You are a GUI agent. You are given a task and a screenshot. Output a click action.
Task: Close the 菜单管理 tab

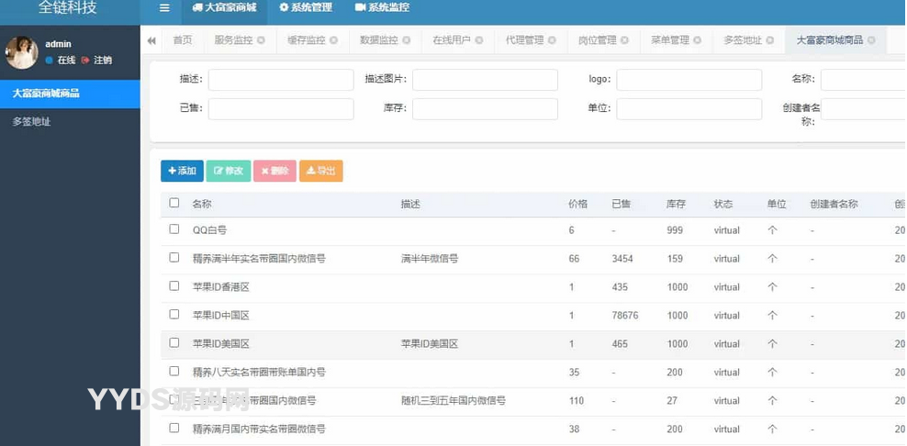point(699,40)
